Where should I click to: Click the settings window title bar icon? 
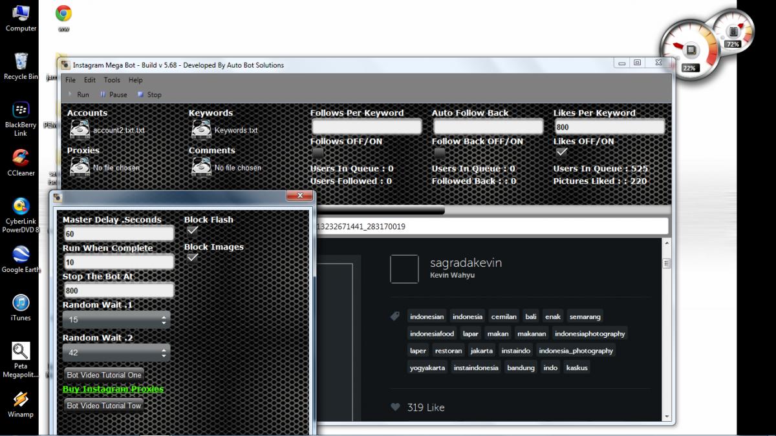(x=58, y=197)
